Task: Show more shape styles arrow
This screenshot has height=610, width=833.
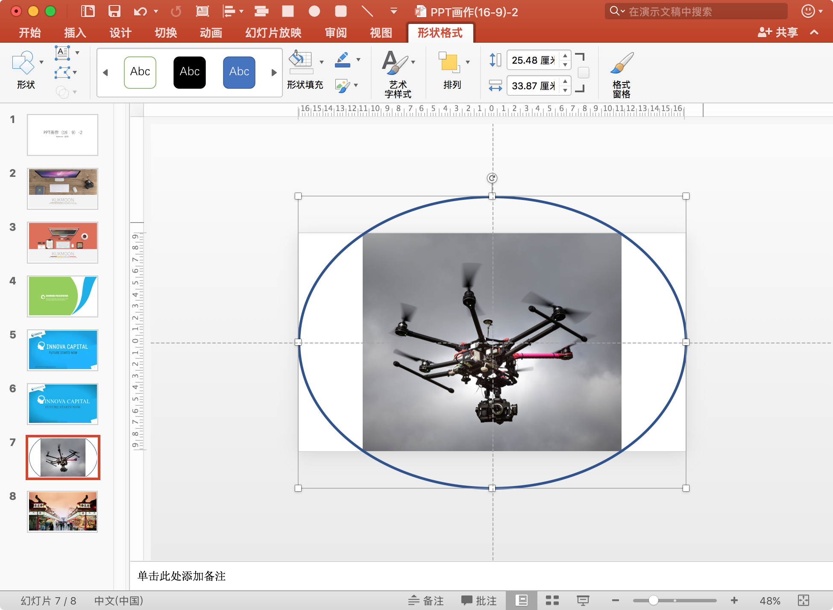Action: (x=274, y=73)
